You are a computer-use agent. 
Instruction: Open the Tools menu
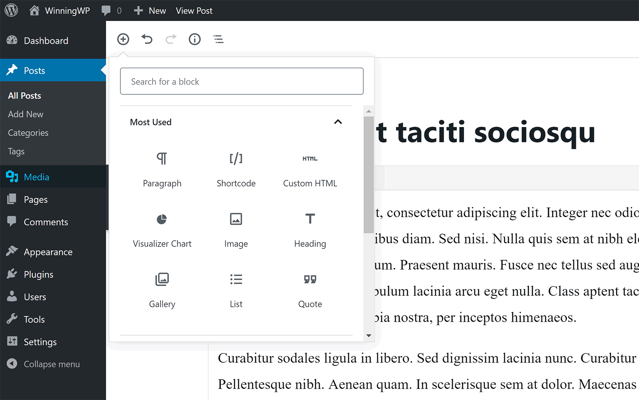[53, 319]
